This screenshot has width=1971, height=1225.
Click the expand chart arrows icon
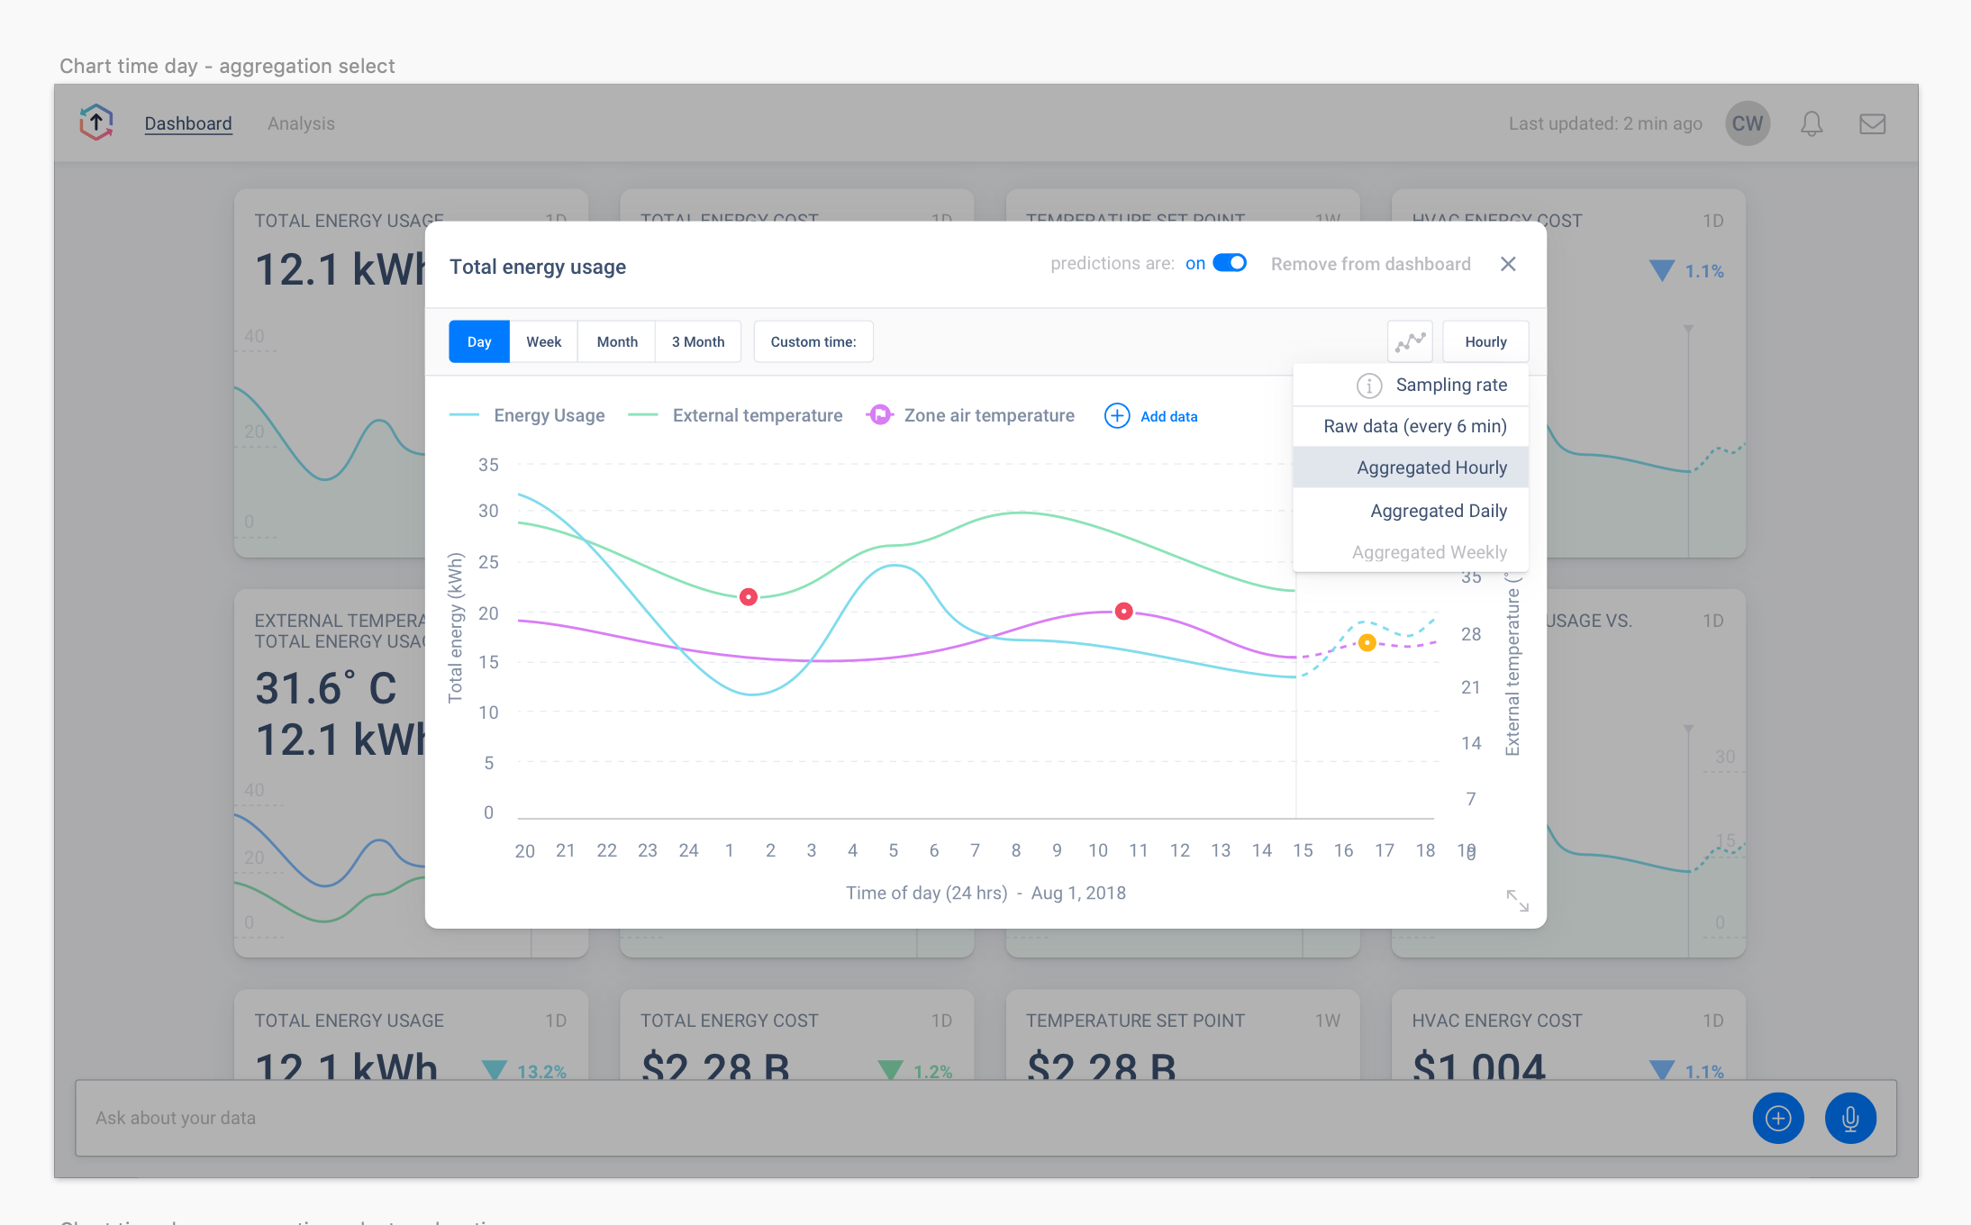tap(1518, 900)
